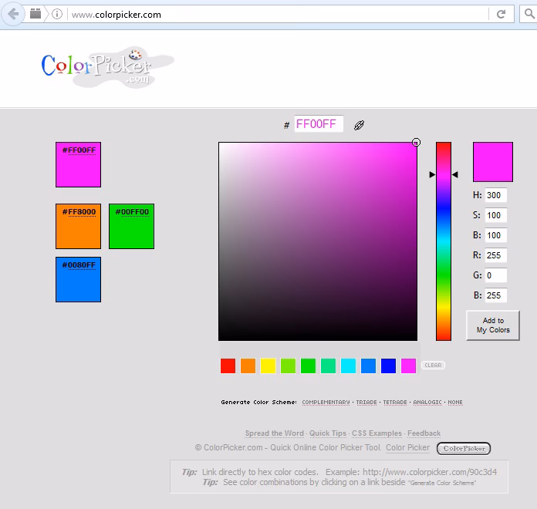Click the CLEAR button beside swatch row
The image size is (537, 509).
(433, 366)
